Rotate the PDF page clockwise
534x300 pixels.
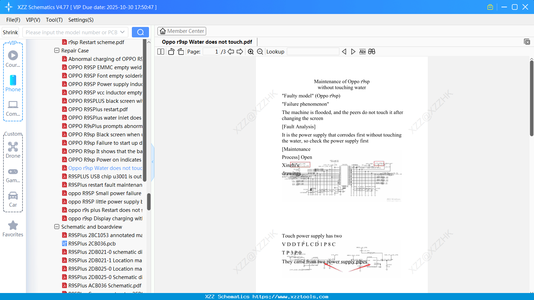[x=181, y=51]
